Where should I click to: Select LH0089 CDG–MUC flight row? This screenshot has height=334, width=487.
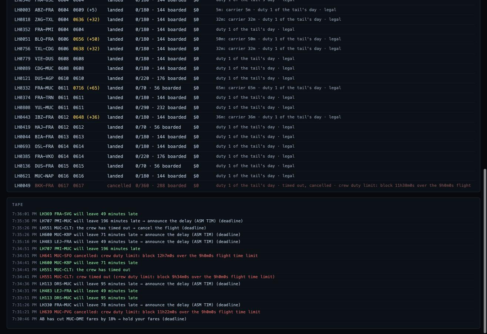[x=243, y=68]
